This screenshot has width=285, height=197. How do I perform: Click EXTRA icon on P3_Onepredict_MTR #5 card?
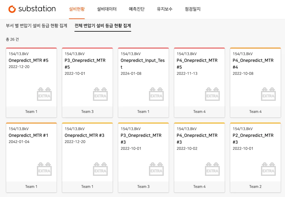(x=100, y=94)
